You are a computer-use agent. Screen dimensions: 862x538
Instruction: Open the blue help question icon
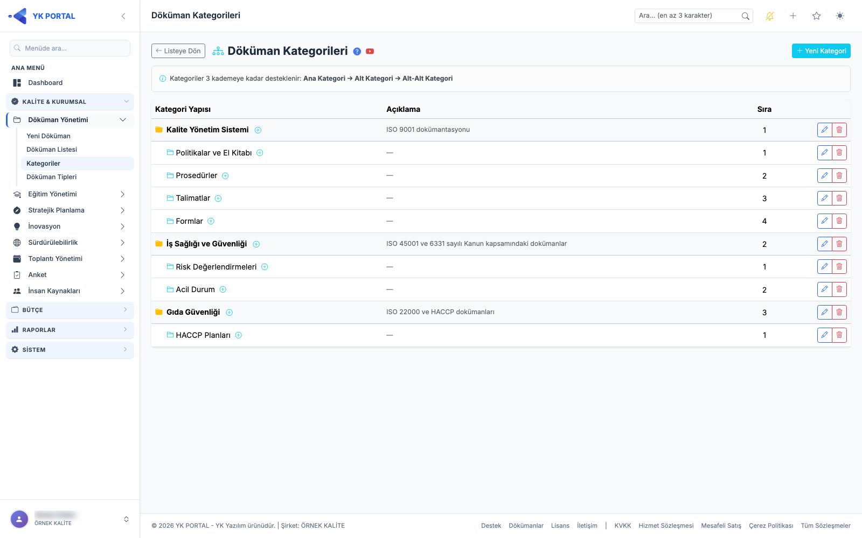357,52
